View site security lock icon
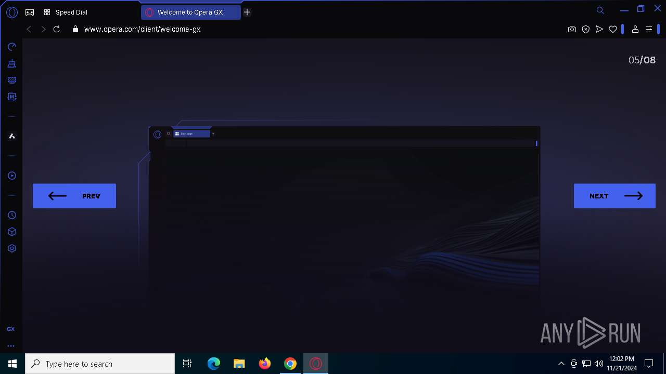The width and height of the screenshot is (666, 374). pos(75,29)
